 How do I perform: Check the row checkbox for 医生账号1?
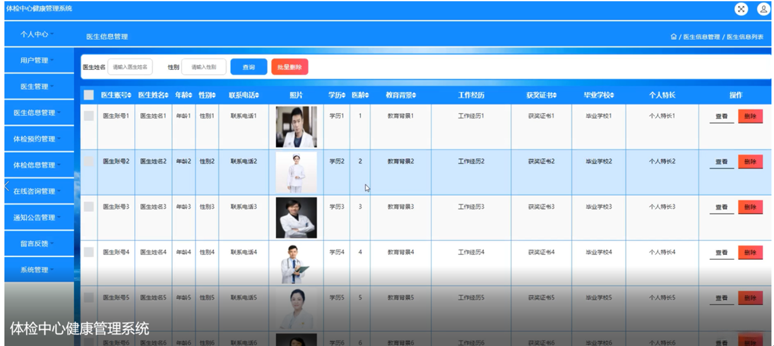[89, 116]
